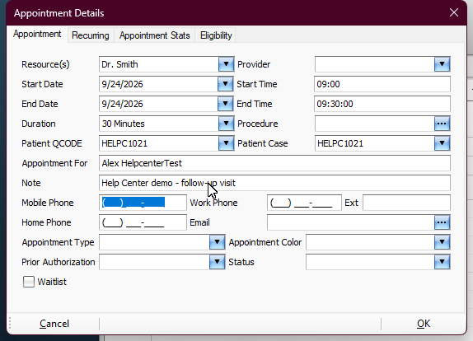Click into the Note text field
The image size is (473, 341).
pyautogui.click(x=274, y=183)
